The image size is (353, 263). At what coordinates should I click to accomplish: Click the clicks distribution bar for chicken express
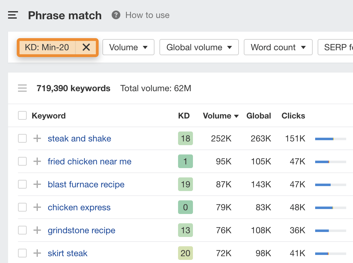pyautogui.click(x=330, y=207)
